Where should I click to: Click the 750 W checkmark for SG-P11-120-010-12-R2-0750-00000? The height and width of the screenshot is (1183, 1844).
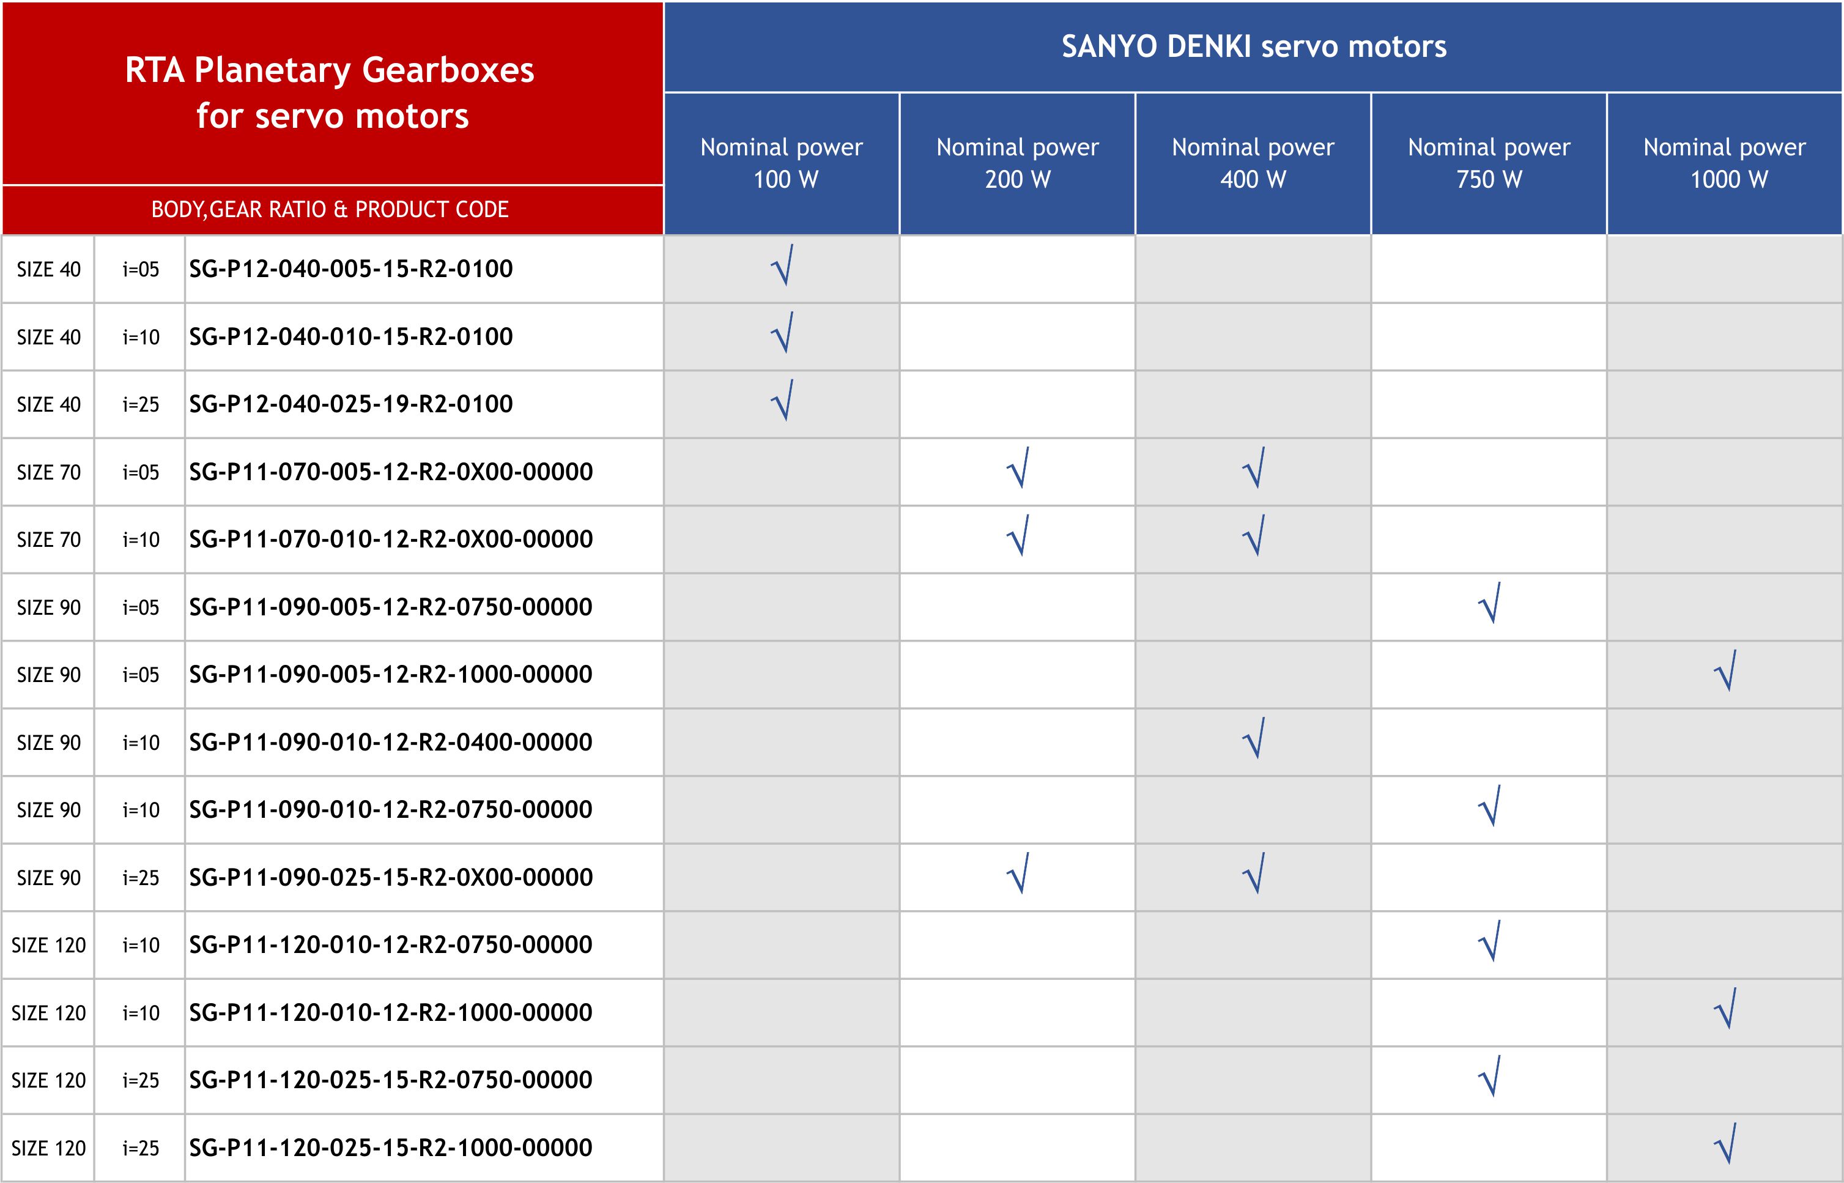point(1490,941)
